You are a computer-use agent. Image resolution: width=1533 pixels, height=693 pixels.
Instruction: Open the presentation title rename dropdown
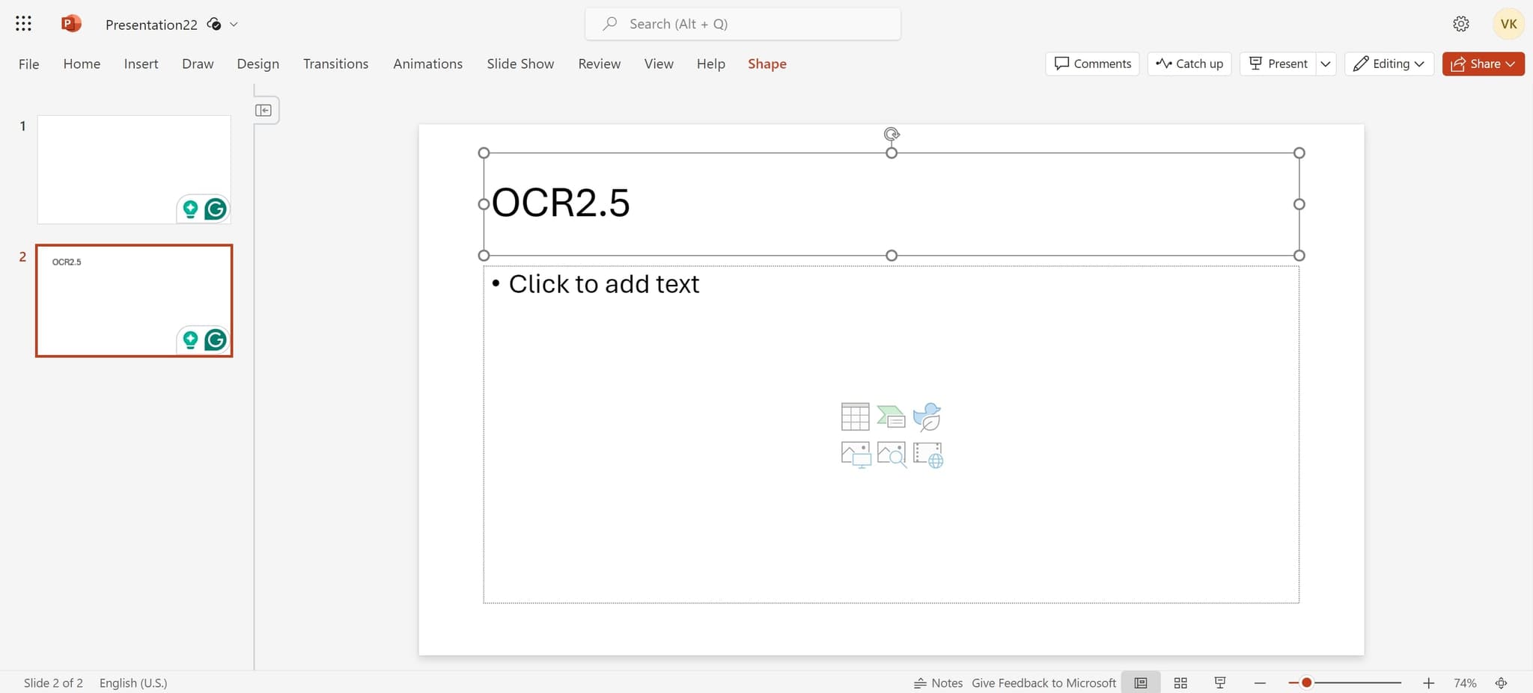click(233, 24)
